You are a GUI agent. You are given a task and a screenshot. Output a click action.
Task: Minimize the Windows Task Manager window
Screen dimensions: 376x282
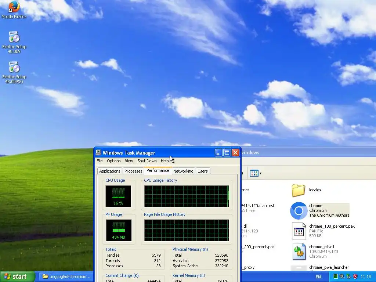pyautogui.click(x=218, y=152)
